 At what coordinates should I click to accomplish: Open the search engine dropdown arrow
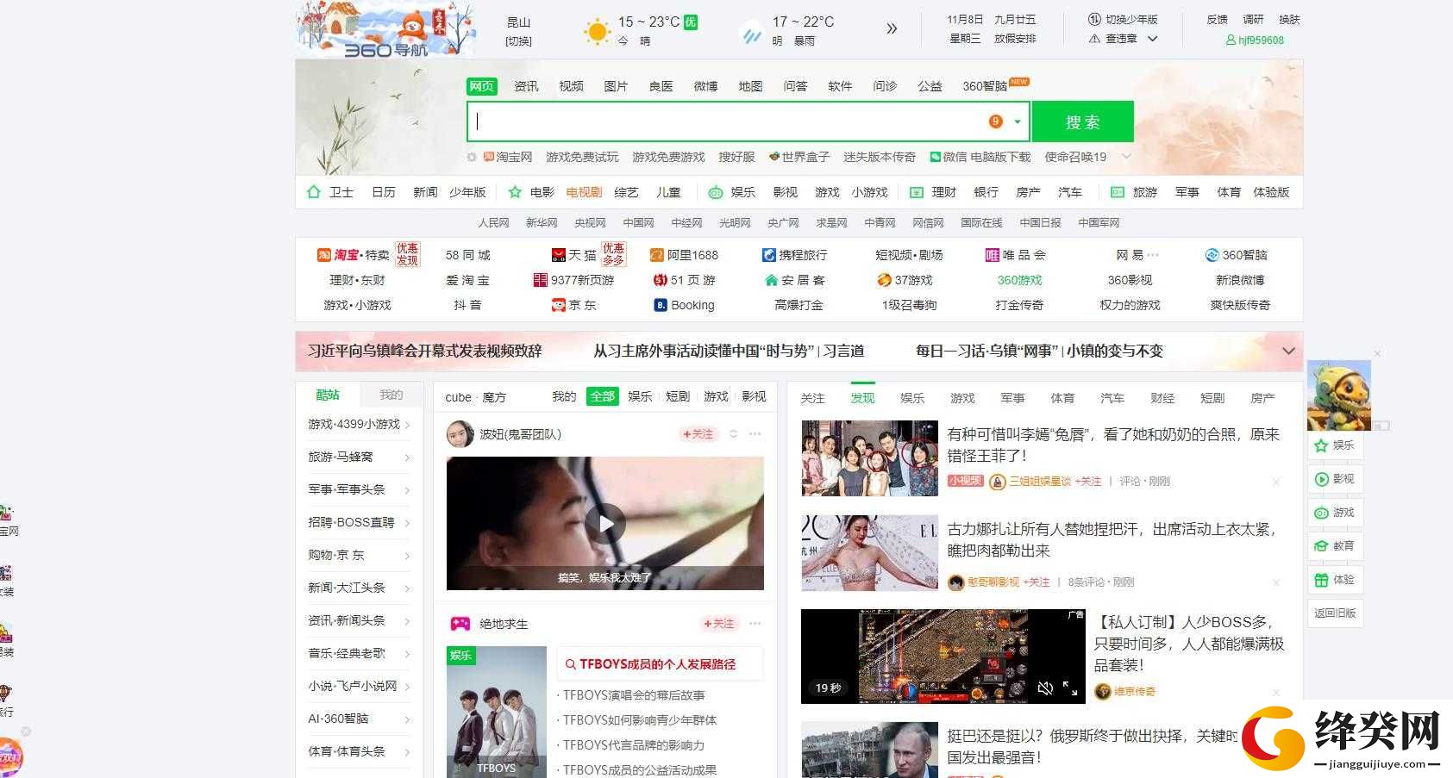(x=1018, y=121)
